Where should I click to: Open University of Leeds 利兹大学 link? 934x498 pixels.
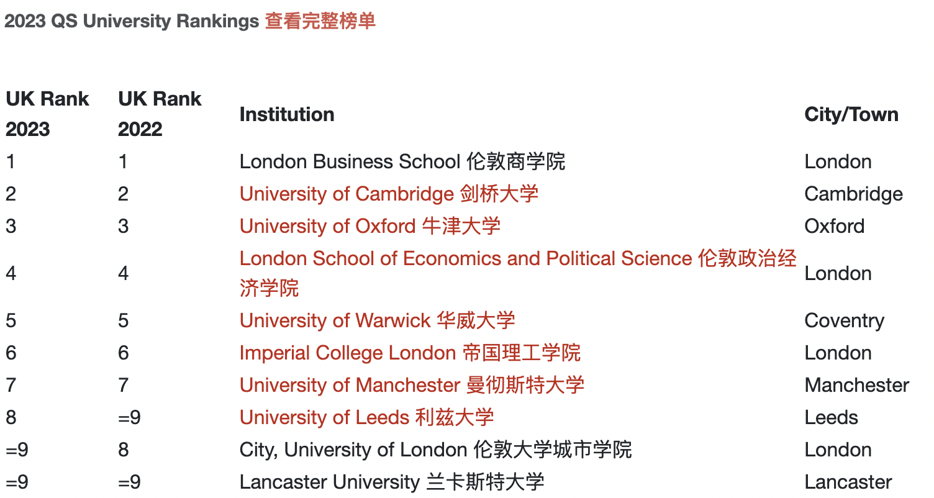click(x=366, y=417)
